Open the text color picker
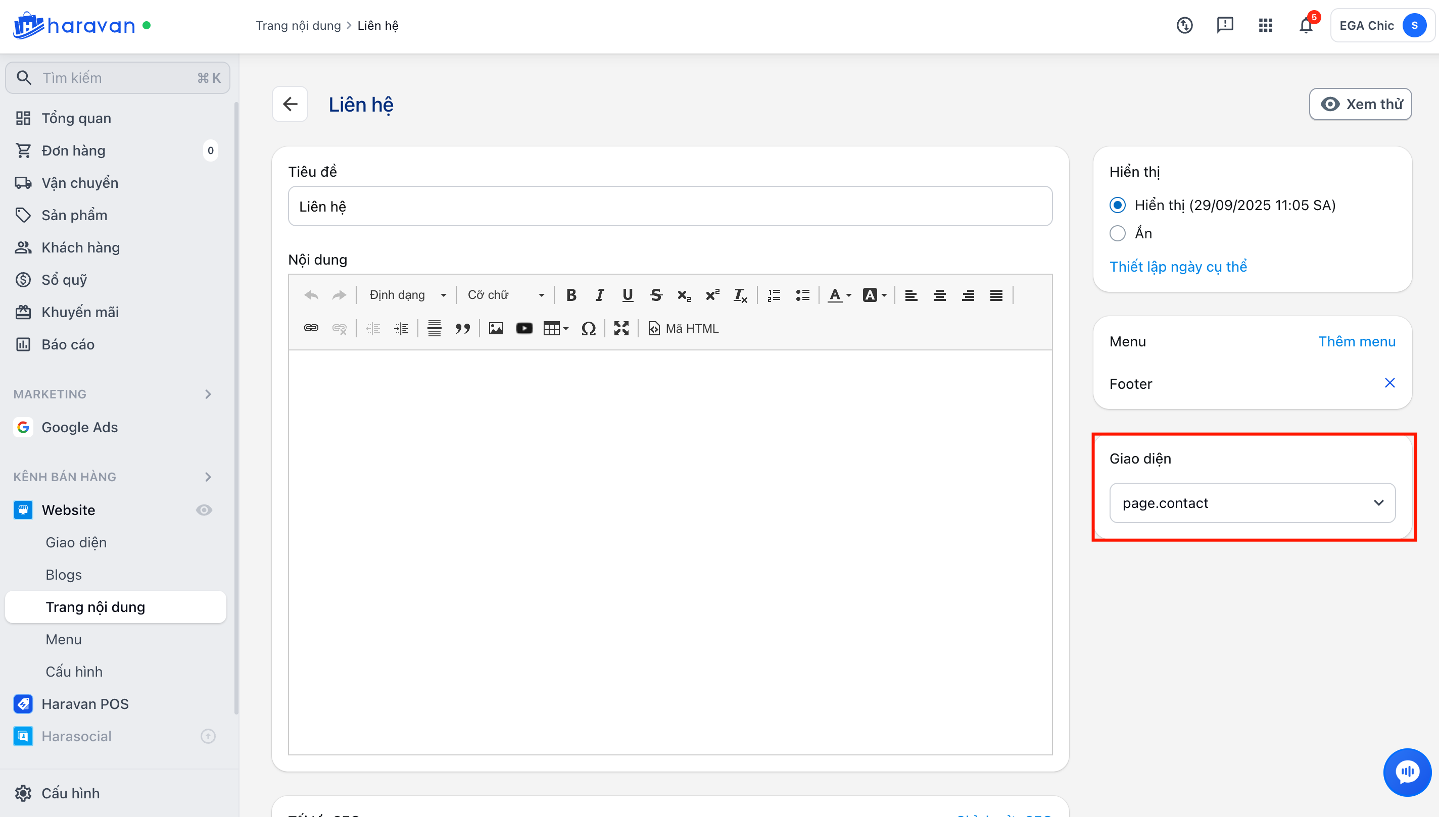1439x817 pixels. point(839,295)
